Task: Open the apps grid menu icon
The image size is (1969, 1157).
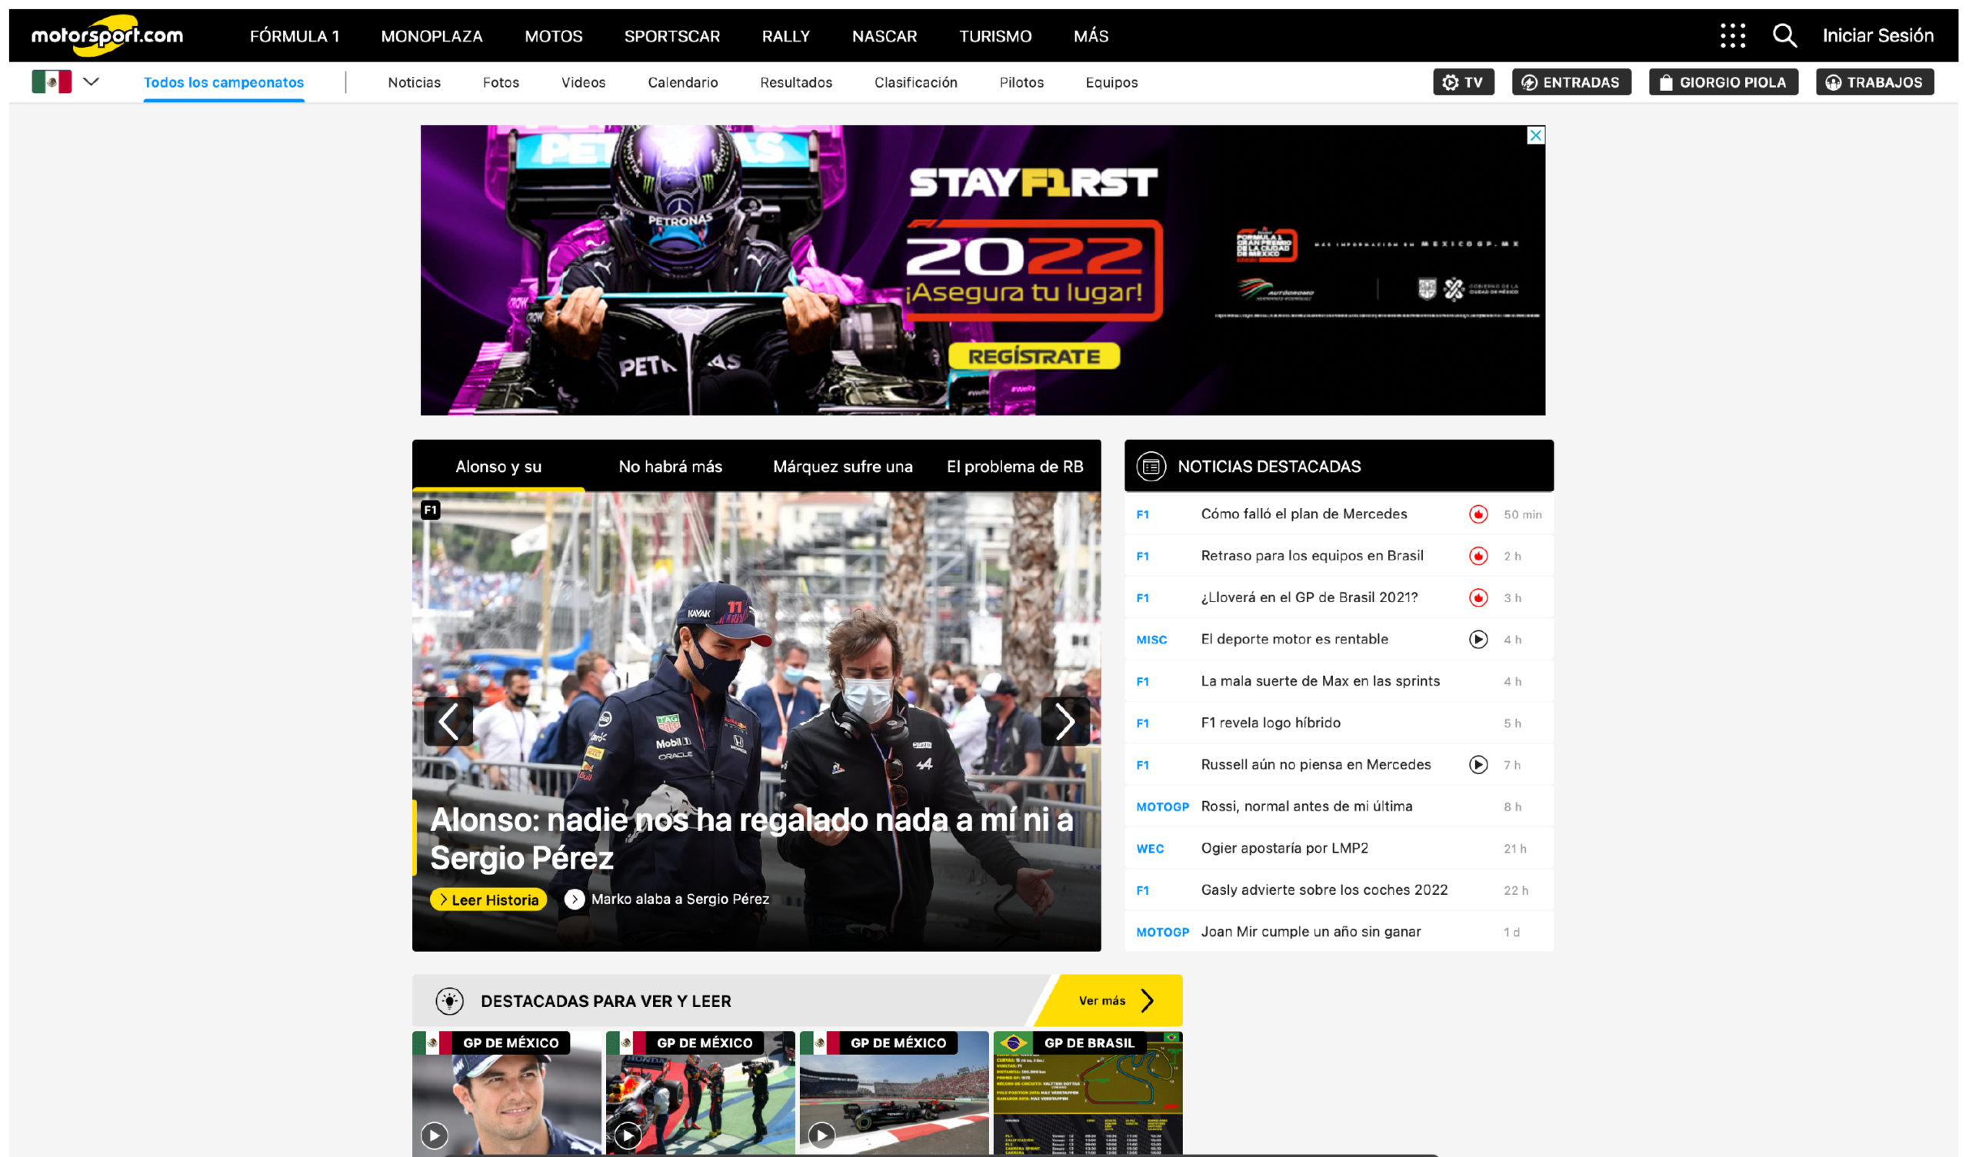Action: click(x=1732, y=36)
